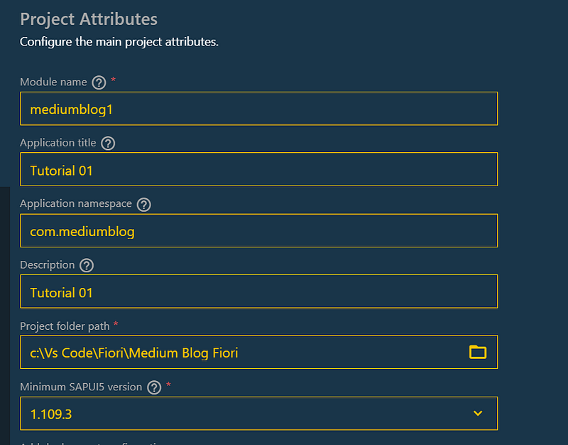
Task: Show help for the Description field
Action: point(87,266)
